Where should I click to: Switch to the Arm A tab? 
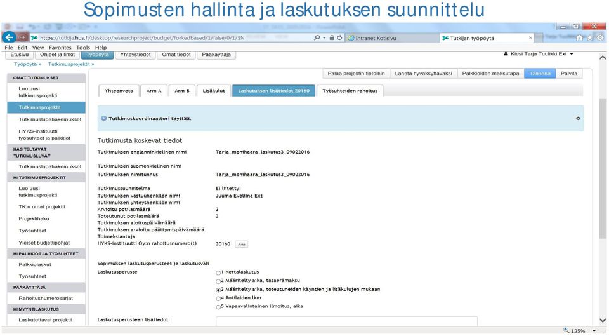pos(154,91)
